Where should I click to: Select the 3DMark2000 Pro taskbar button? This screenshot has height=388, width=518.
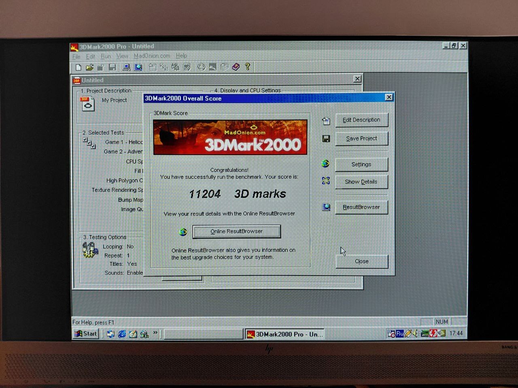285,334
